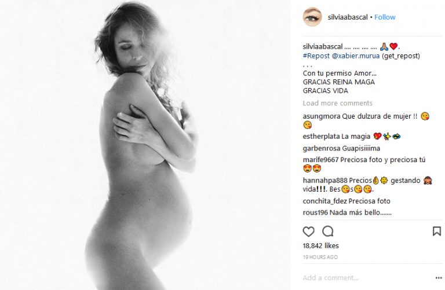Open silviaabascal profile avatar

312,17
